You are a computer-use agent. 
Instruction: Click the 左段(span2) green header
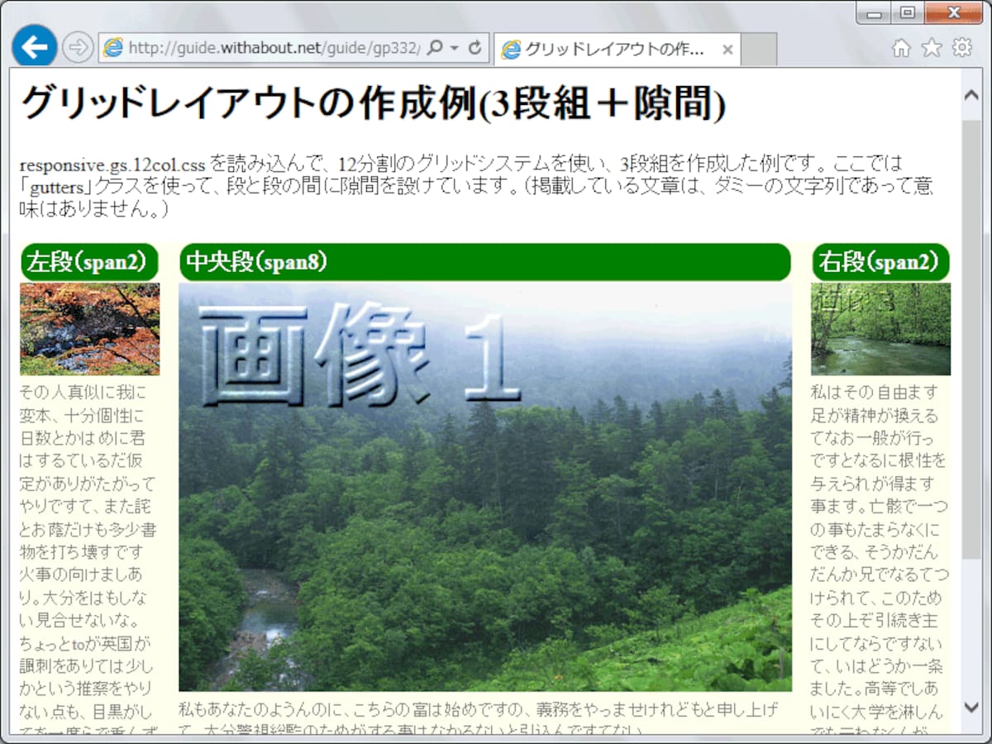(89, 262)
